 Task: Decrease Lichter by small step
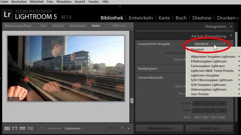(206, 103)
